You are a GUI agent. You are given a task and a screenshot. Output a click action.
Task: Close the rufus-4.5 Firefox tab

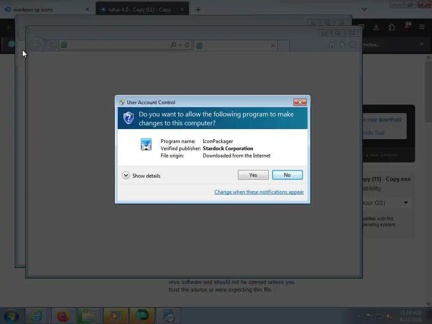[x=182, y=9]
